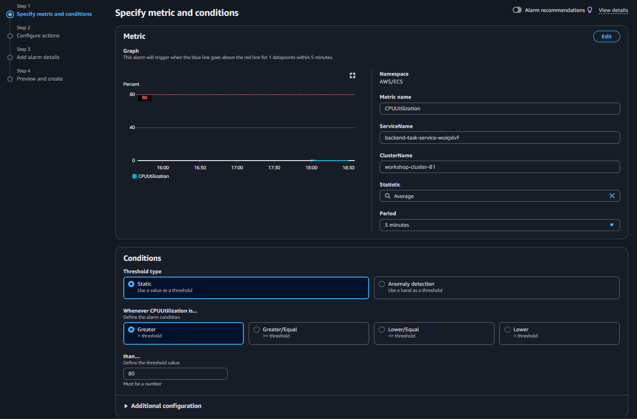The image size is (637, 419).
Task: Click the CPUUtilization legend marker below the graph
Action: click(x=134, y=176)
